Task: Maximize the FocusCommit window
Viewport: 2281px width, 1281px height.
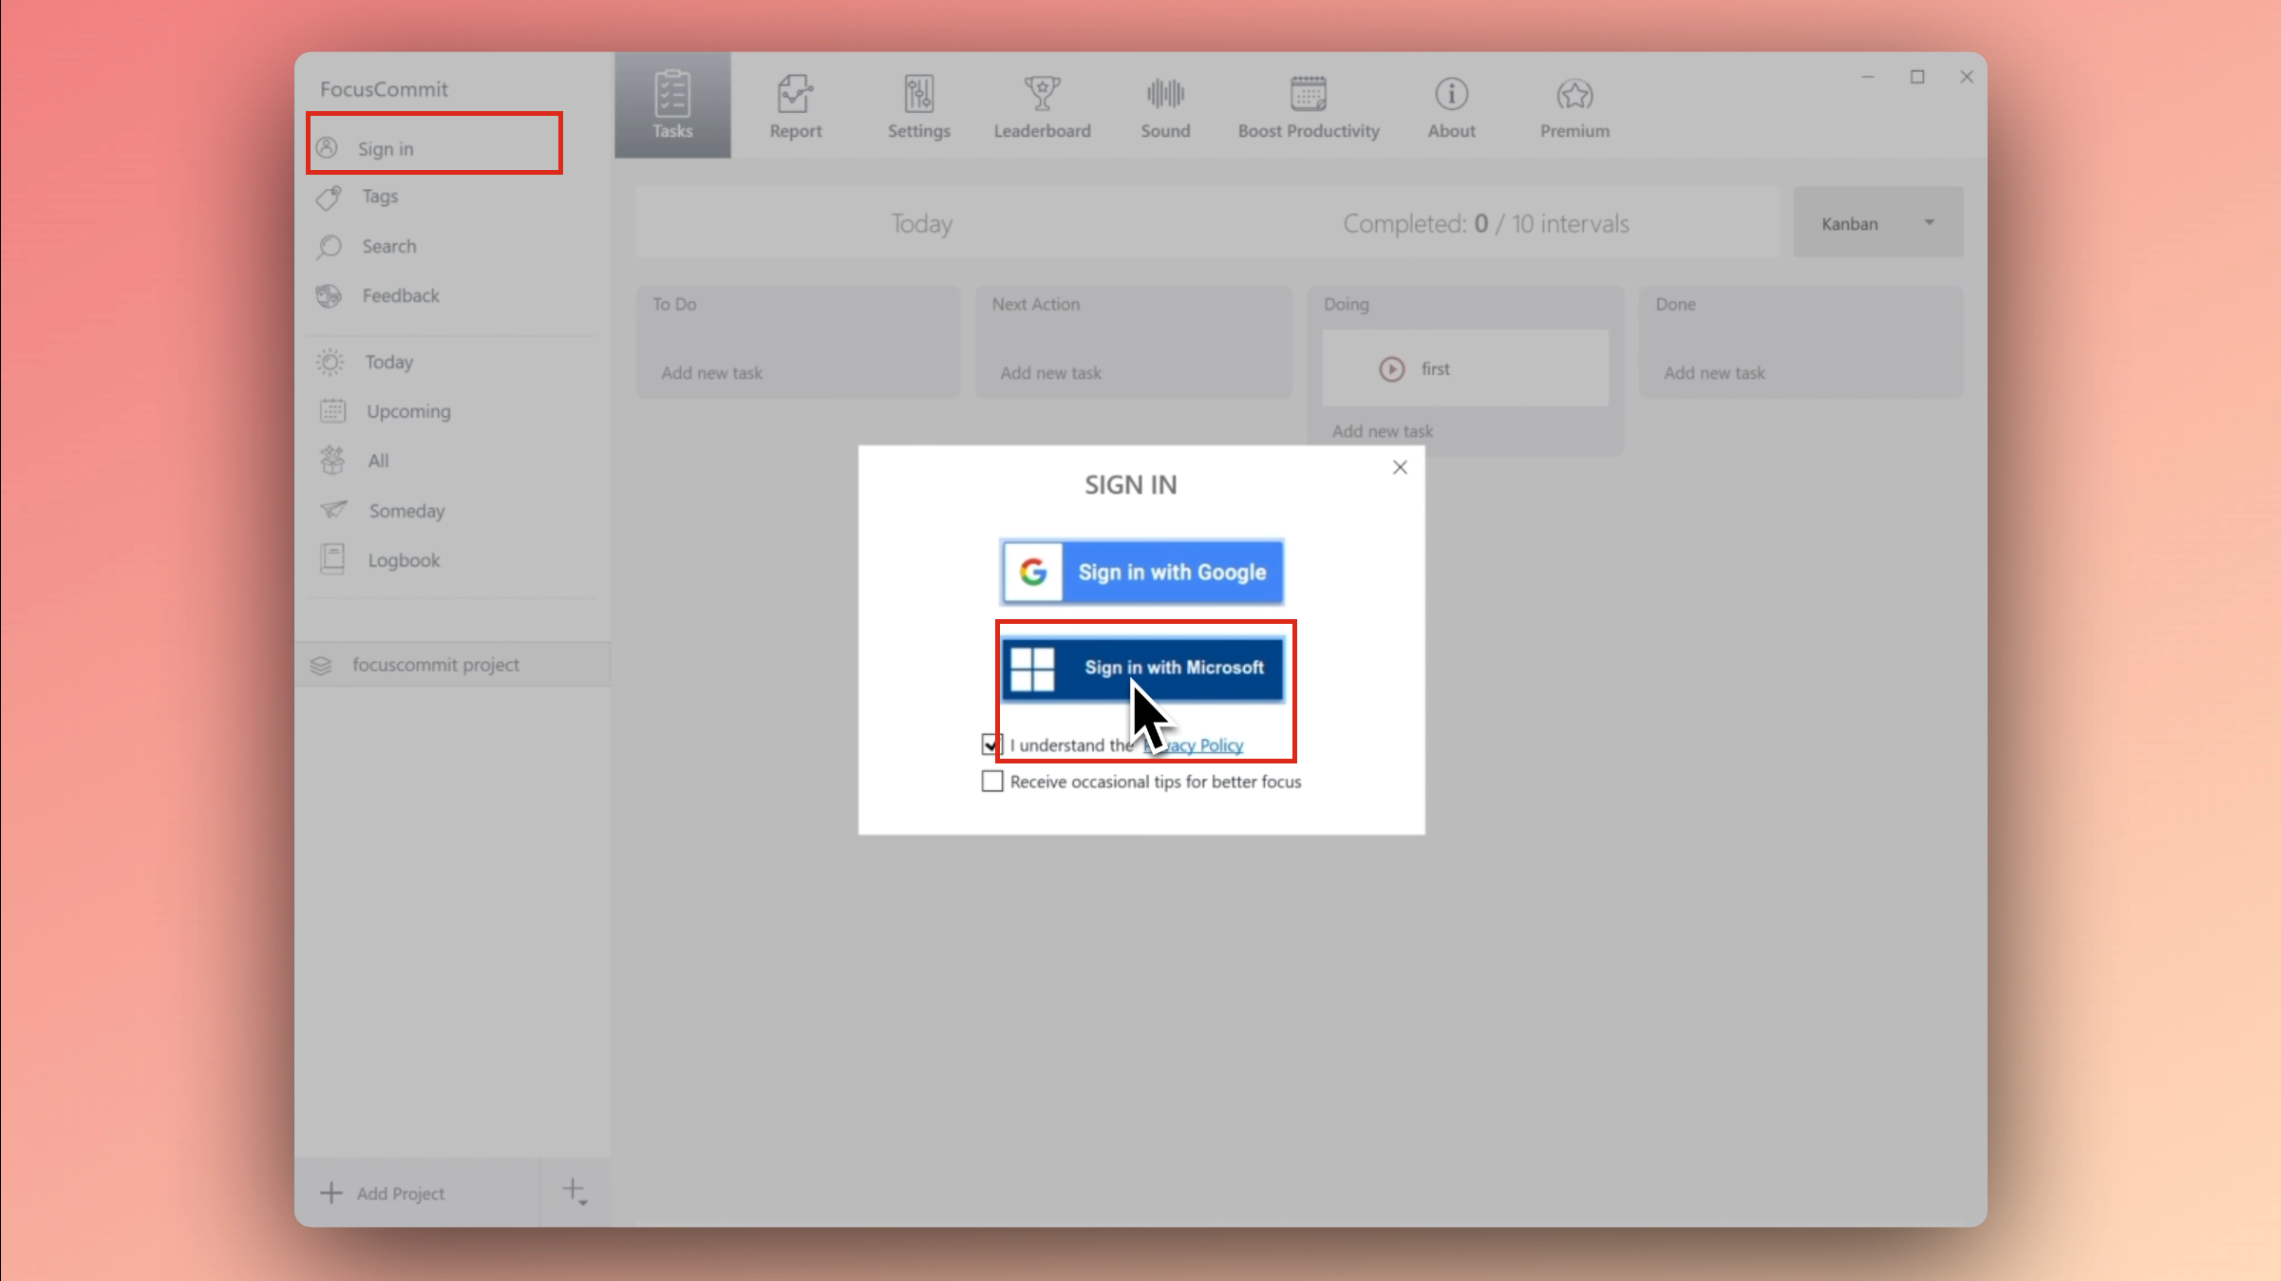Action: point(1916,77)
